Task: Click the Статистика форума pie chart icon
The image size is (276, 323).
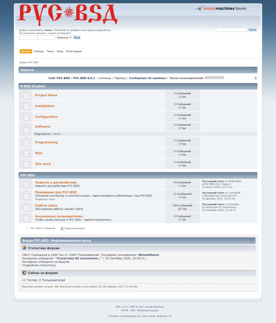Action: point(24,248)
